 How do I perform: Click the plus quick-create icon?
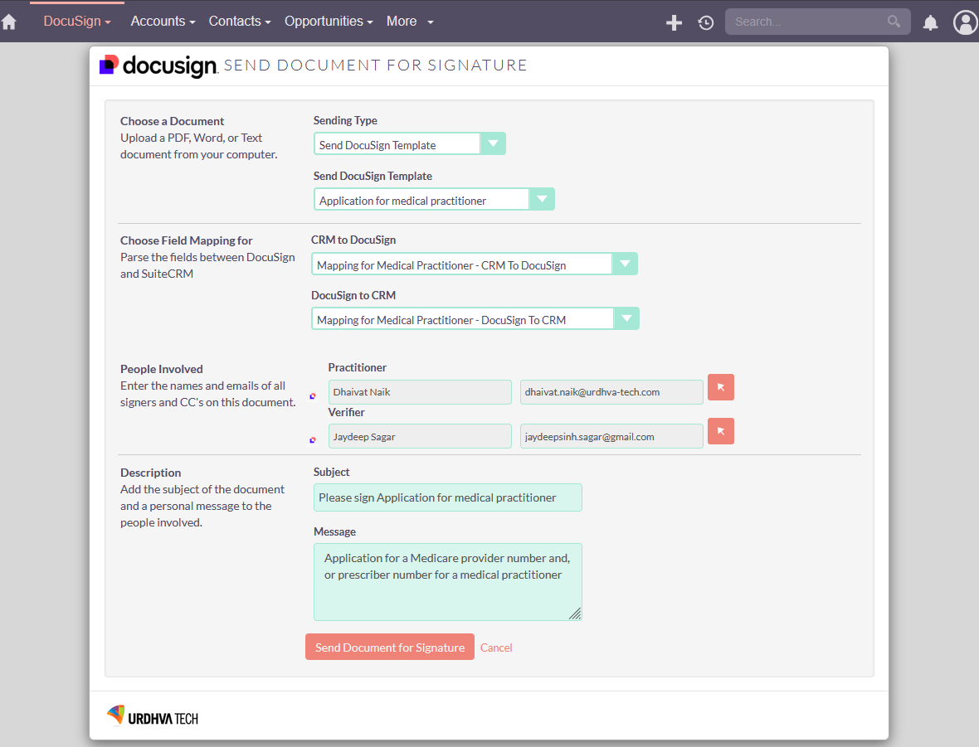[674, 22]
